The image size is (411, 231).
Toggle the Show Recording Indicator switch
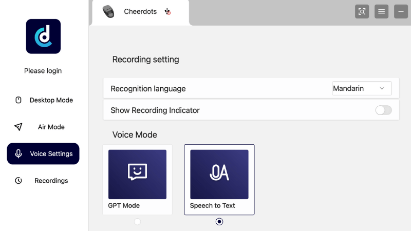point(383,110)
